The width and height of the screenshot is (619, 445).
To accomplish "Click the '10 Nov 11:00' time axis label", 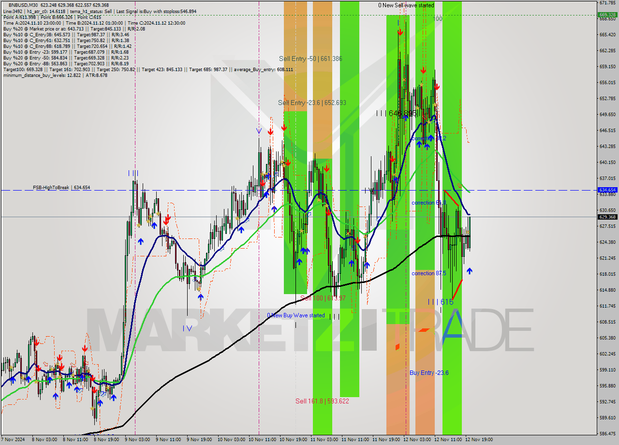I will tap(262, 440).
